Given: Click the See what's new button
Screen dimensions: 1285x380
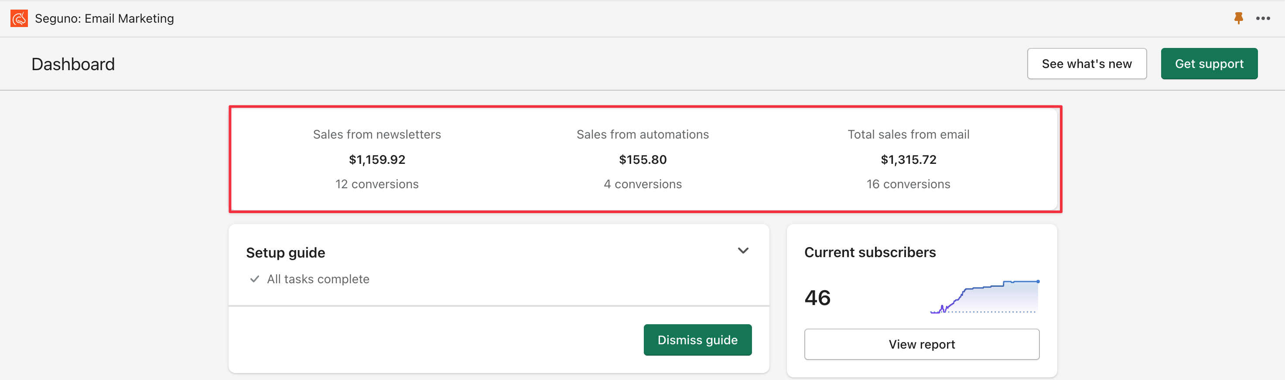Looking at the screenshot, I should pos(1087,64).
